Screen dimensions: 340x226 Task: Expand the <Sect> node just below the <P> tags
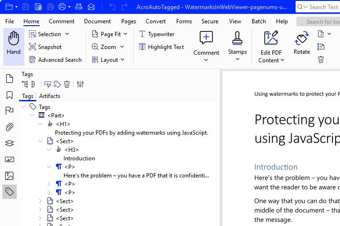(40, 201)
